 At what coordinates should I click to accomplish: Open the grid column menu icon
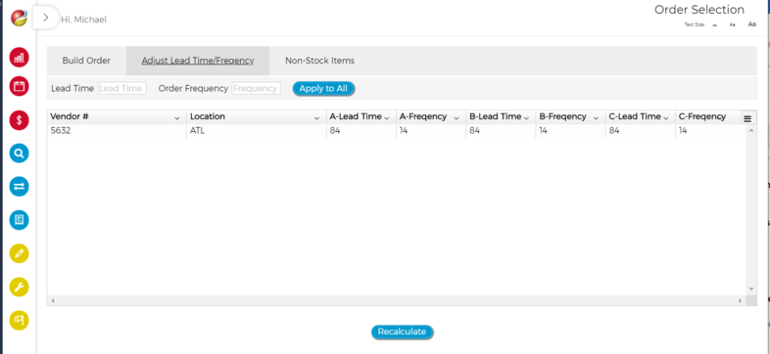pyautogui.click(x=747, y=118)
